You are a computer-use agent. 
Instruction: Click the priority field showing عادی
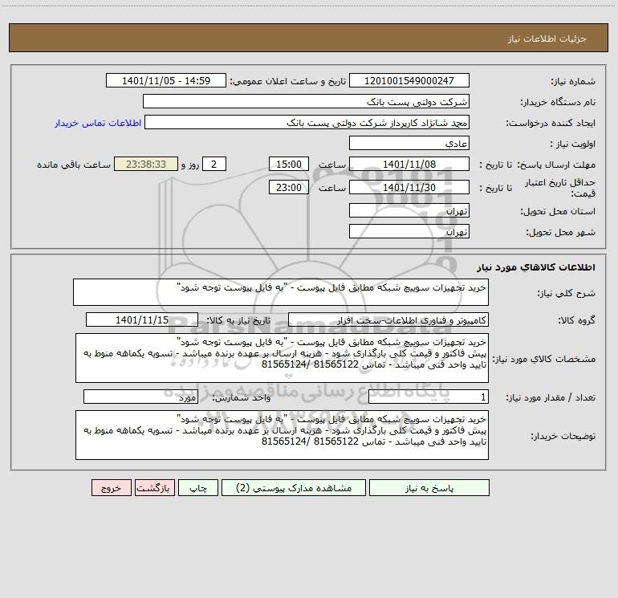tap(409, 143)
